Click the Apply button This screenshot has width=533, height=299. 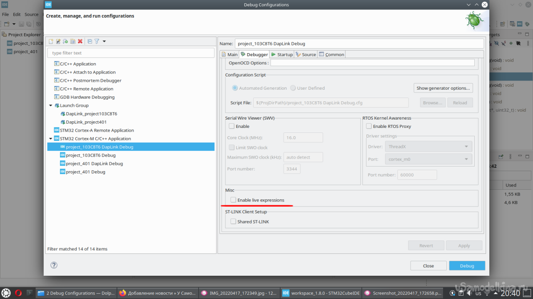coord(464,245)
